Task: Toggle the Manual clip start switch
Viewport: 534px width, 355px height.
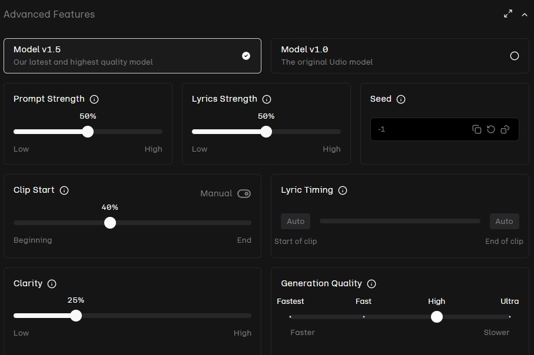Action: point(244,194)
